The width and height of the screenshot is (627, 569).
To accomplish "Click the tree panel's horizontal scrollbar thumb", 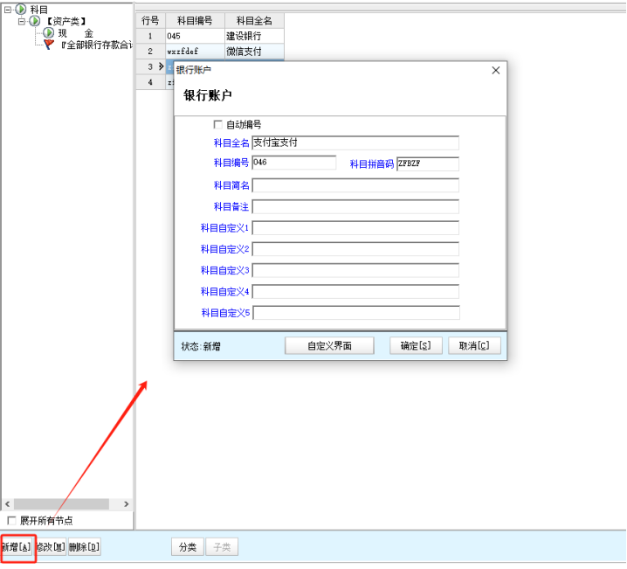I will 61,503.
